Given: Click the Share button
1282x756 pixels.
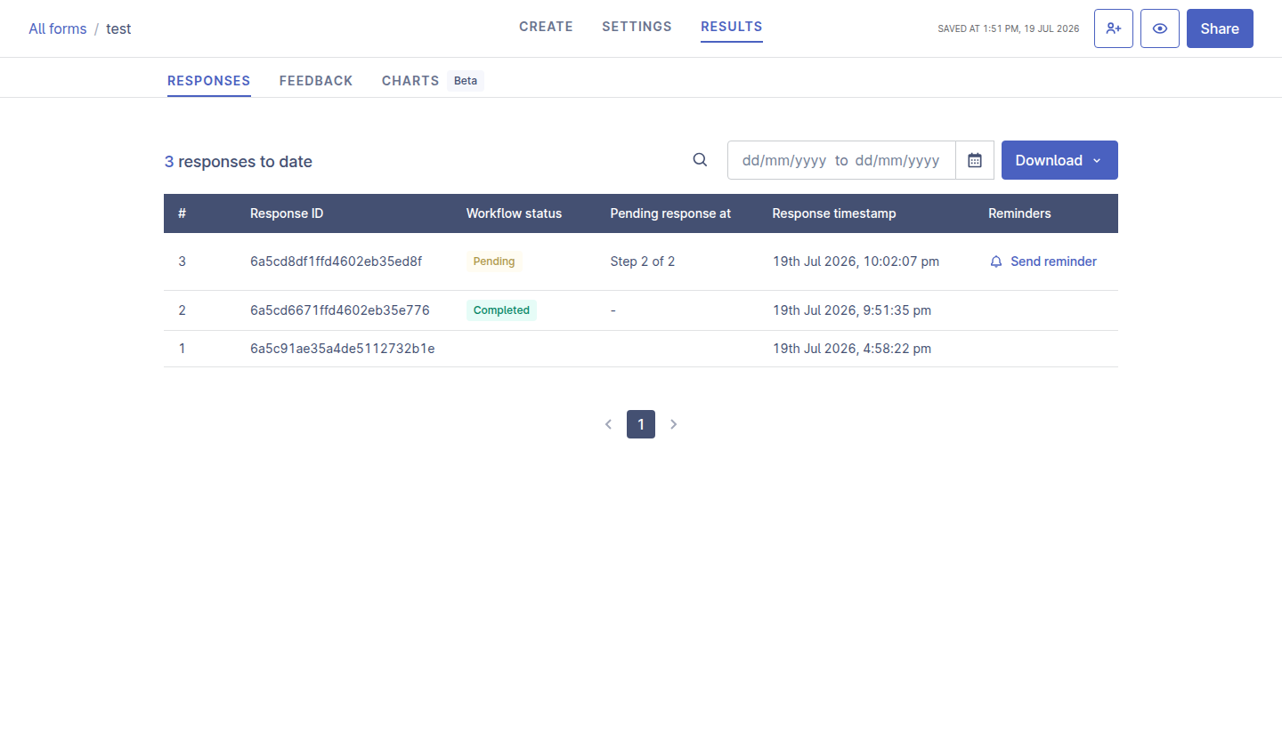Looking at the screenshot, I should coord(1220,28).
